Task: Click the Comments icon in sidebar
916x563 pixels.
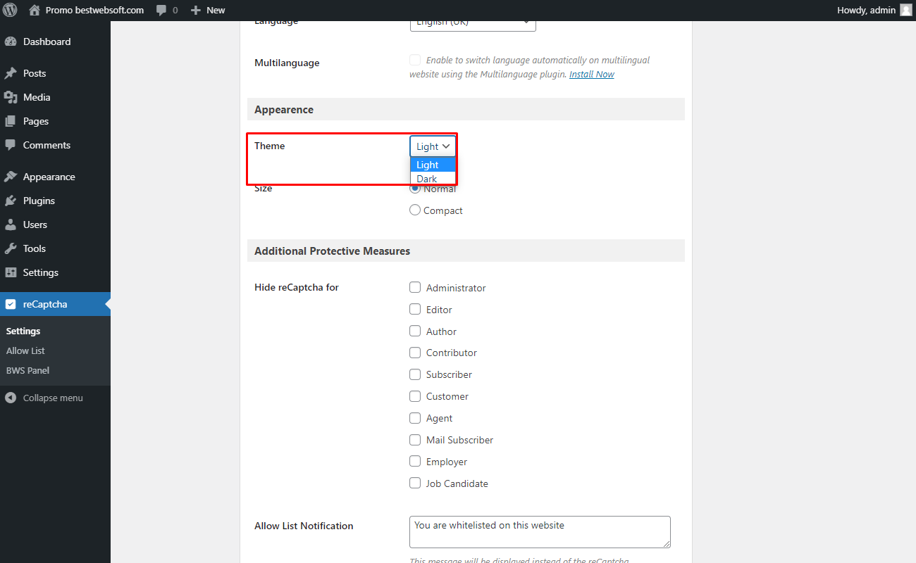Action: click(x=11, y=145)
